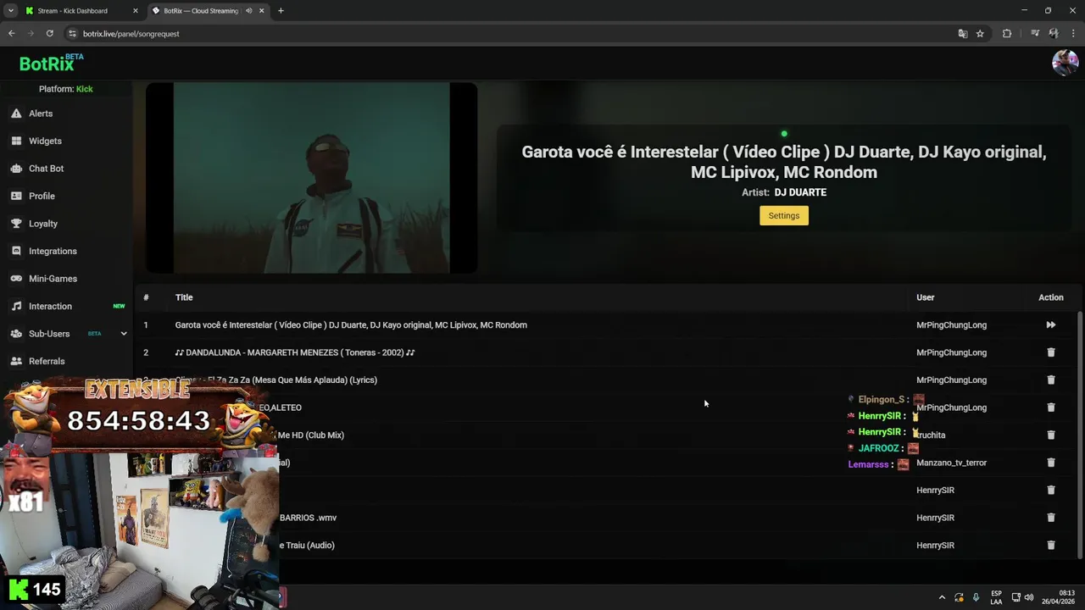Delete the DANDALUNDA song request
The width and height of the screenshot is (1085, 610).
(x=1050, y=352)
